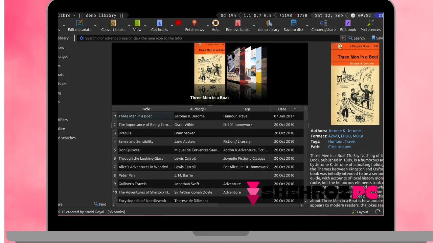Open the MOBI format link
The height and width of the screenshot is (243, 433).
coord(358,136)
